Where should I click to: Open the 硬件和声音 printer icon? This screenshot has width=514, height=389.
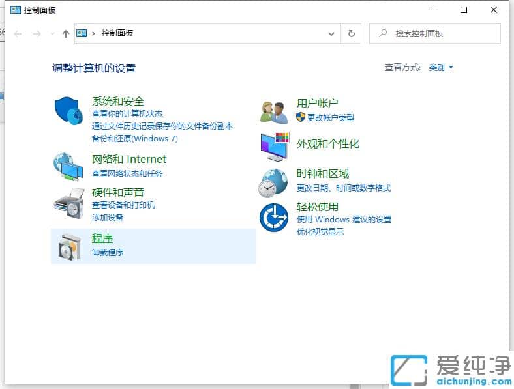[69, 203]
